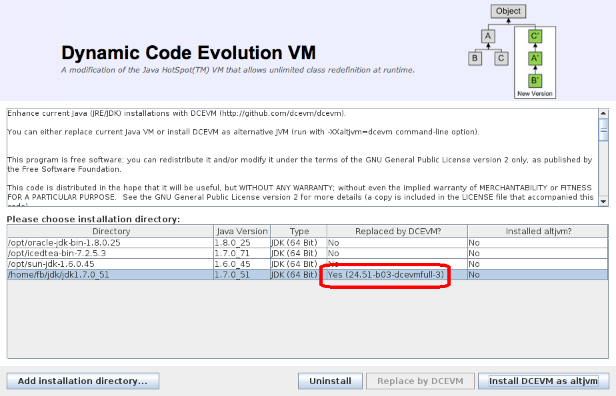Click Installed altjvm cell for sun-jdk row
Screen dimensions: 616x396
pyautogui.click(x=538, y=264)
